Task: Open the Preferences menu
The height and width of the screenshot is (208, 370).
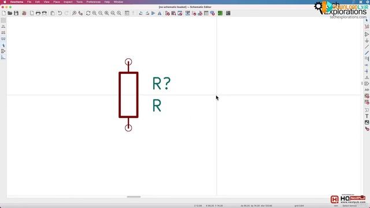Action: pos(93,2)
